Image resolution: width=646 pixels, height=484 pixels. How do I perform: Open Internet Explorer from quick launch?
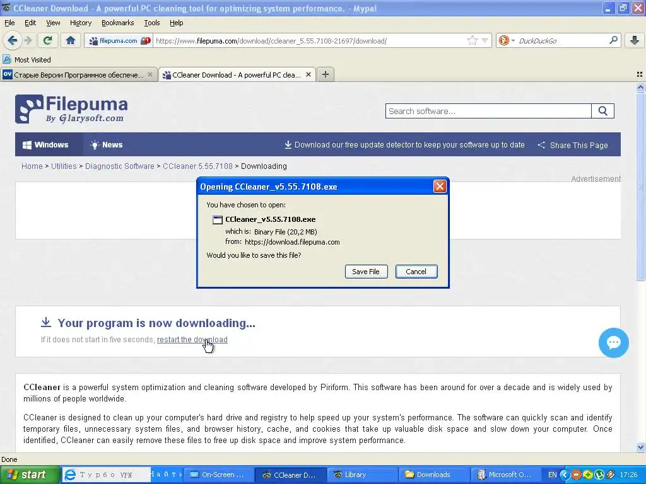coord(70,475)
